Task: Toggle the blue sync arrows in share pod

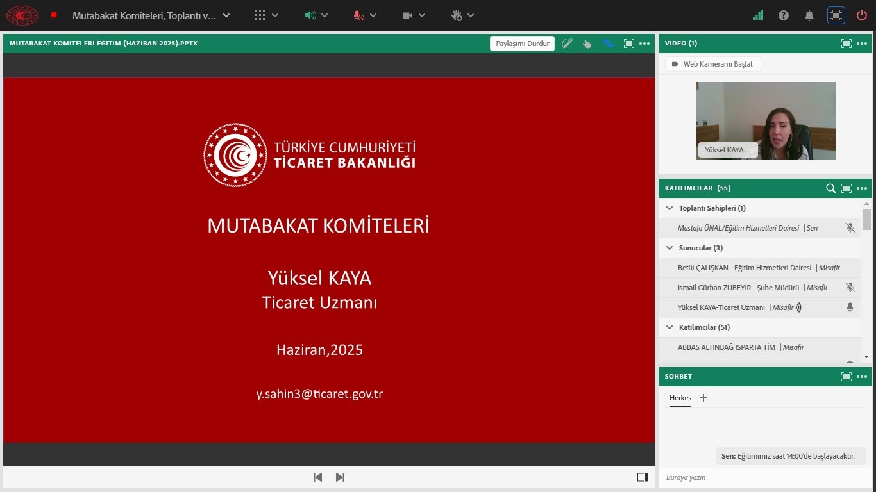Action: (608, 44)
